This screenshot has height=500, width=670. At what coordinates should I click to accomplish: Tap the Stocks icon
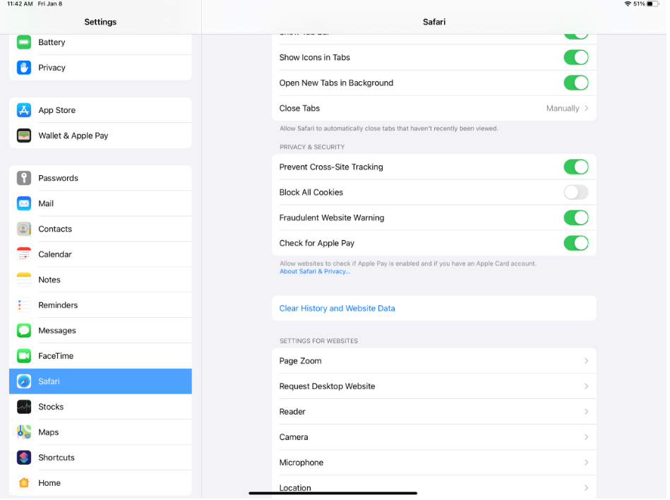(24, 407)
